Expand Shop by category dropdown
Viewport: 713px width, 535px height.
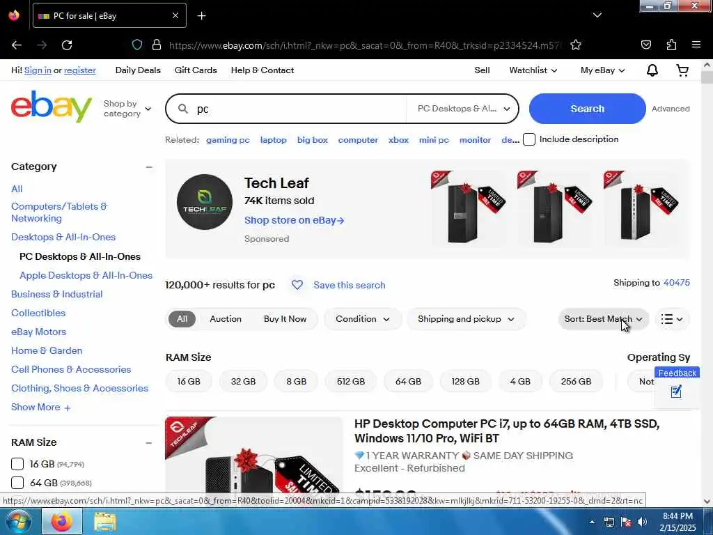coord(127,109)
